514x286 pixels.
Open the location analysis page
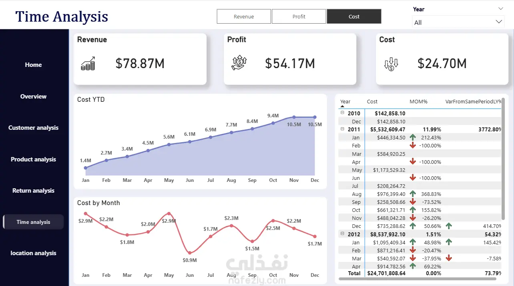33,253
